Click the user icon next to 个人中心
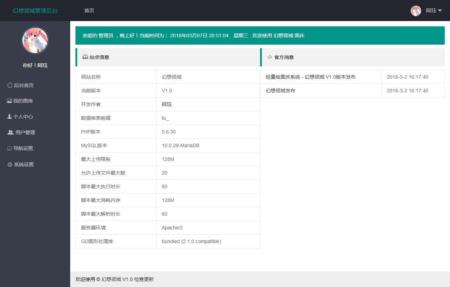The height and width of the screenshot is (287, 450). click(10, 116)
